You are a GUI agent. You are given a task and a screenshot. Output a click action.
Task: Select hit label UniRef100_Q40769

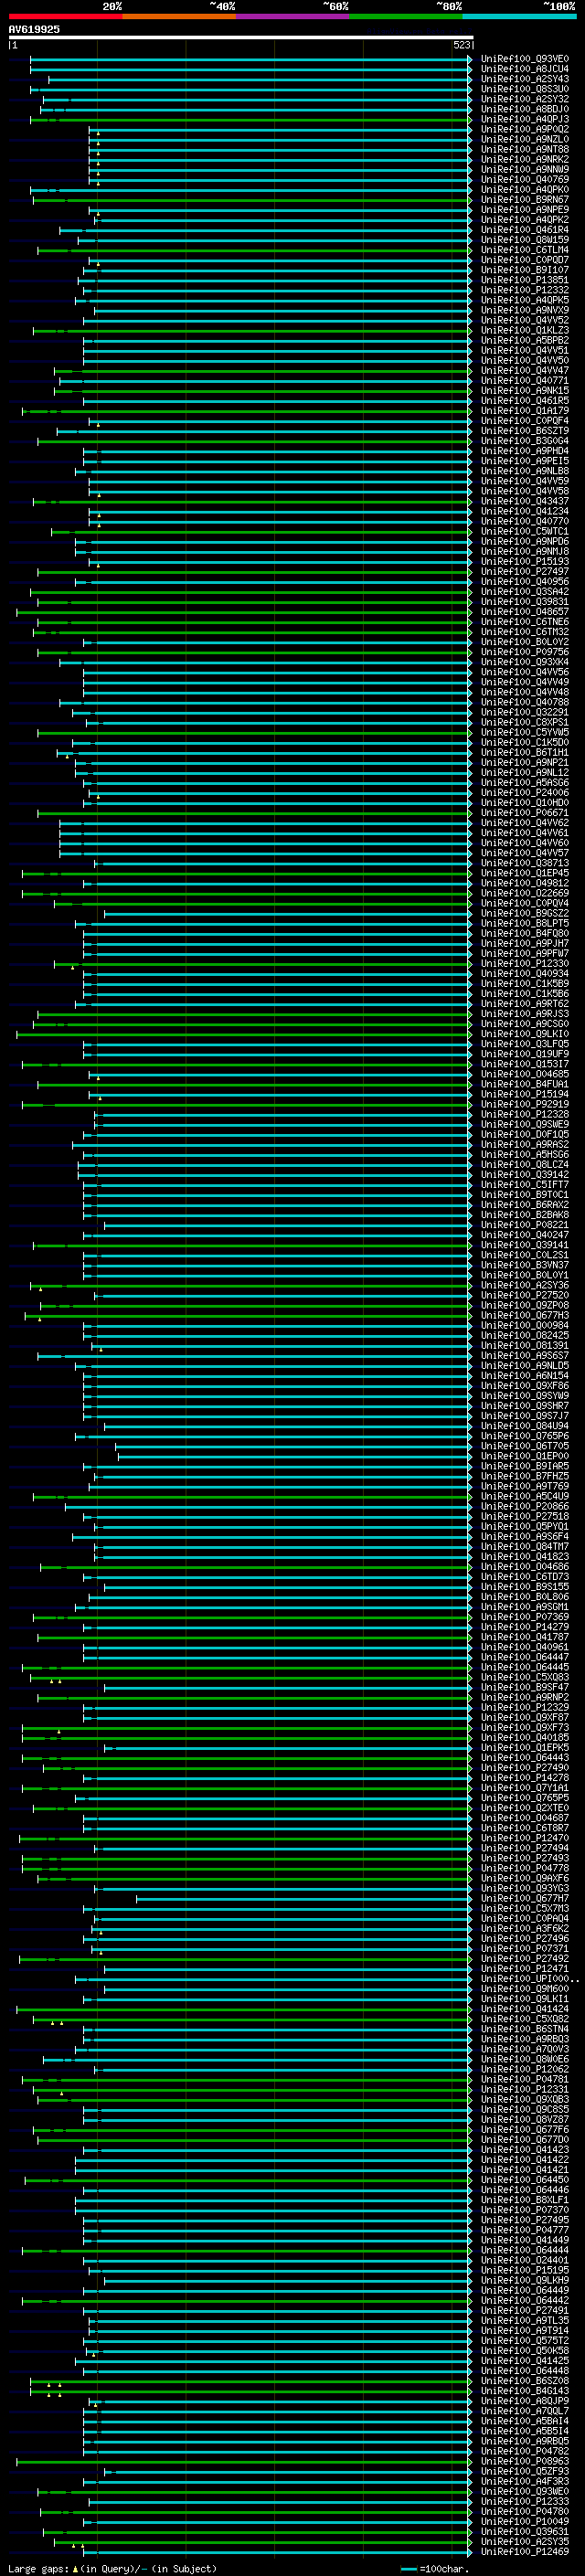pos(525,179)
